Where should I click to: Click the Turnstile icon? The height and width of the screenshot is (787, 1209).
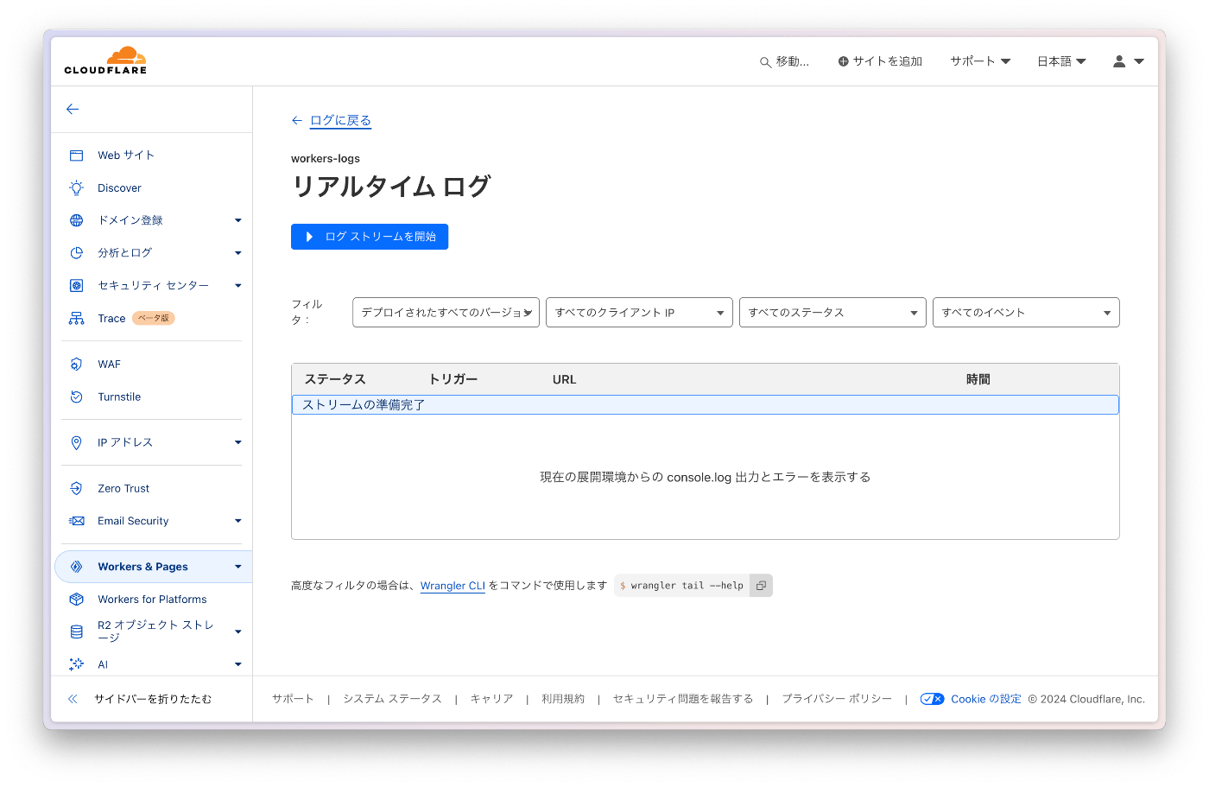click(x=76, y=397)
